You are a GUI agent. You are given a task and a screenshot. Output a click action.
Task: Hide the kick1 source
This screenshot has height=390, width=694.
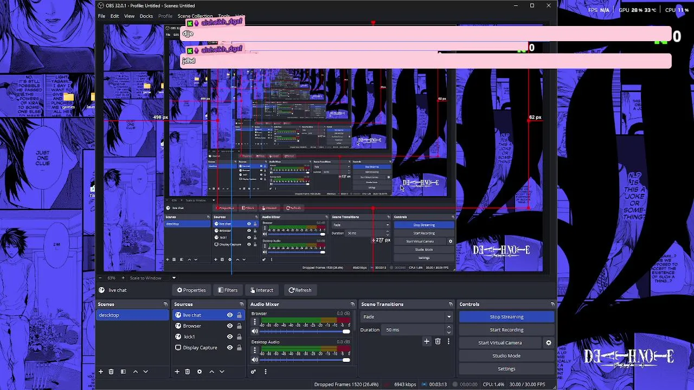point(230,337)
